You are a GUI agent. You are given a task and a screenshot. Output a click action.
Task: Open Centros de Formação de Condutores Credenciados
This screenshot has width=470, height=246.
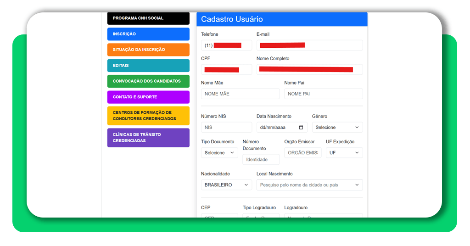[148, 116]
